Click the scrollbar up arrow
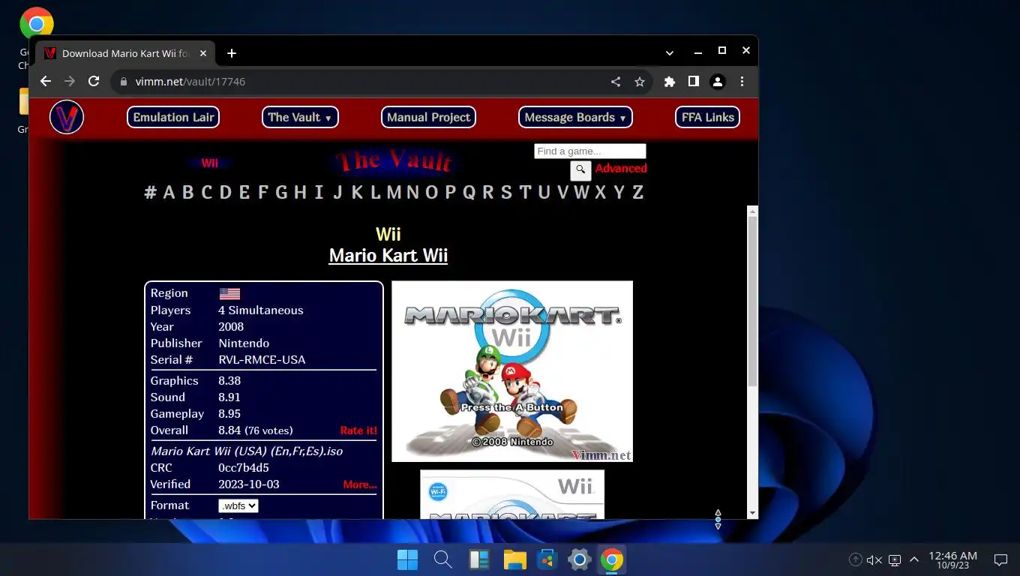 752,211
